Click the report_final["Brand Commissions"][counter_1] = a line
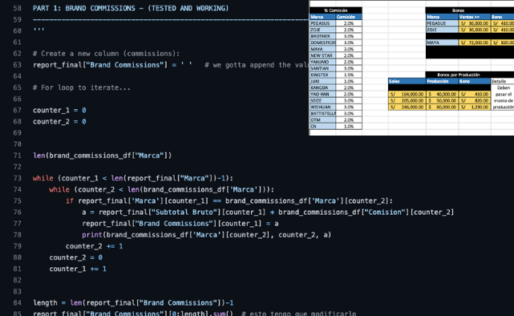 (180, 224)
